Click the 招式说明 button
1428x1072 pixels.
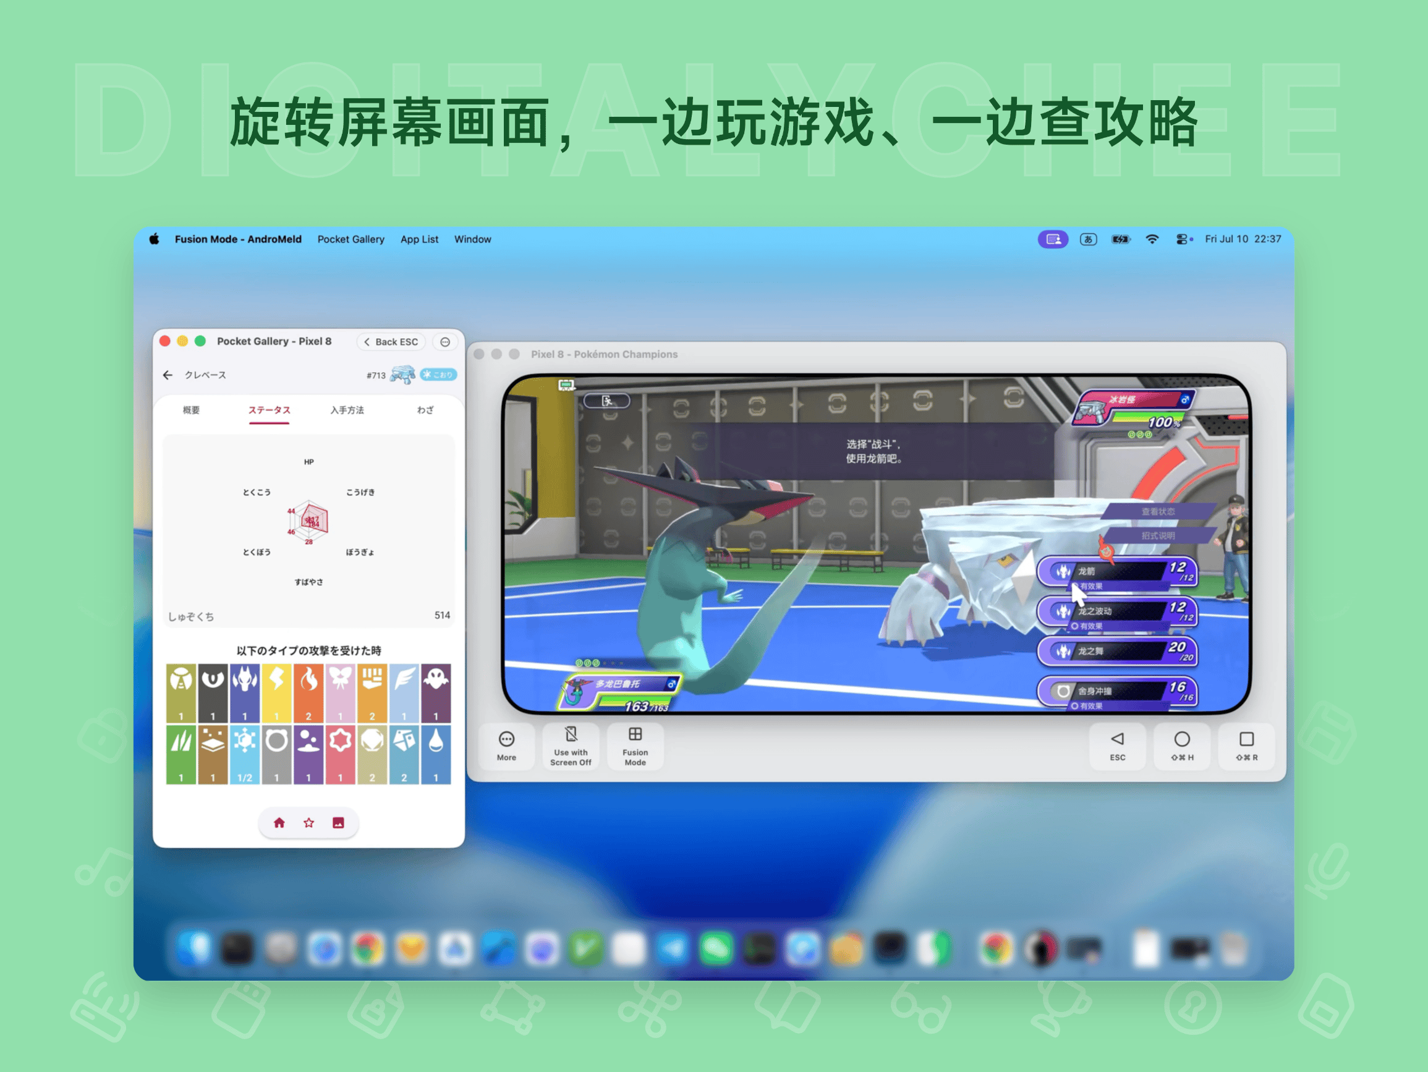1158,535
